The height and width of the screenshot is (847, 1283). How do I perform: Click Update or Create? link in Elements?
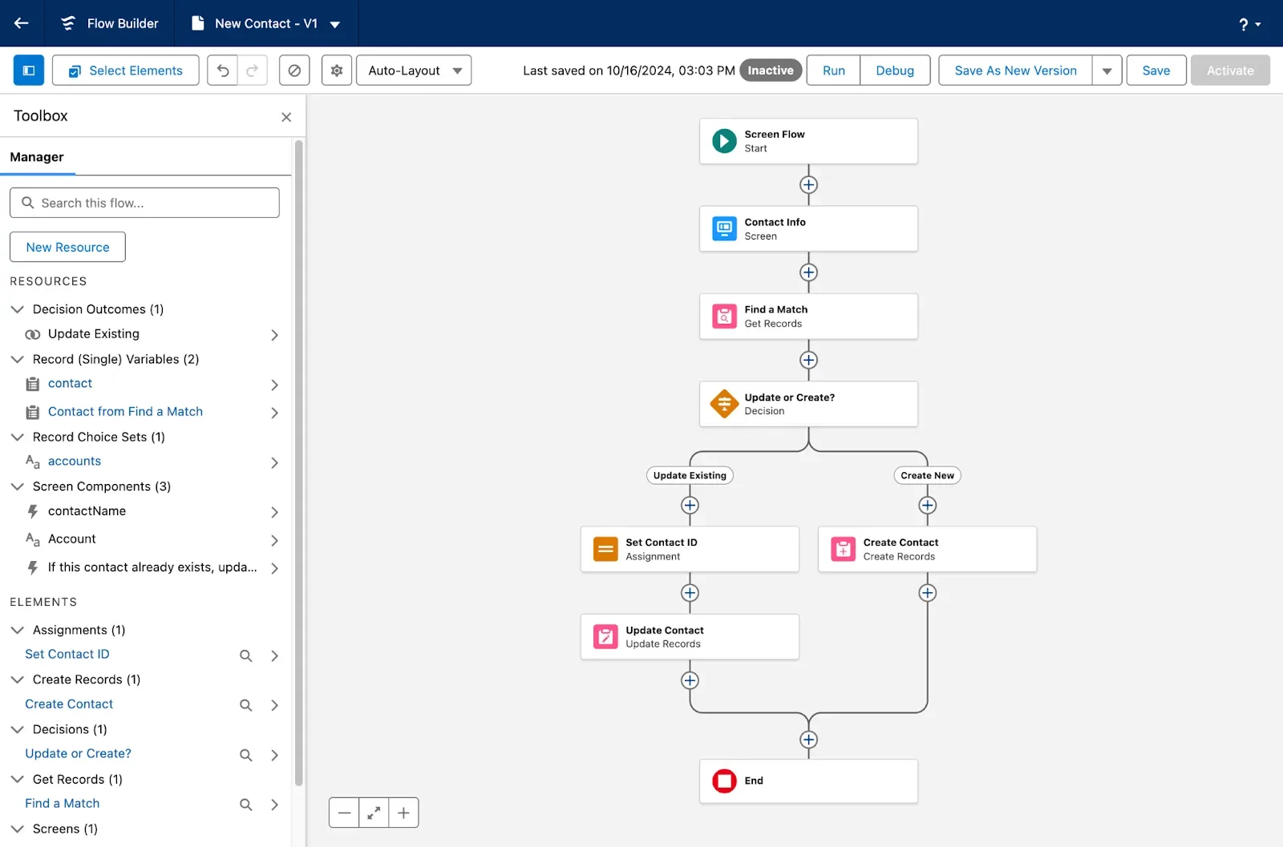78,753
